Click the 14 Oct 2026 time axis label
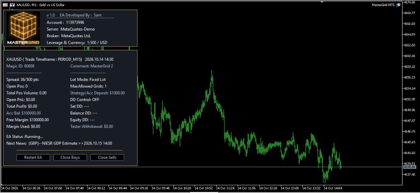The height and width of the screenshot is (193, 420). 10,188
